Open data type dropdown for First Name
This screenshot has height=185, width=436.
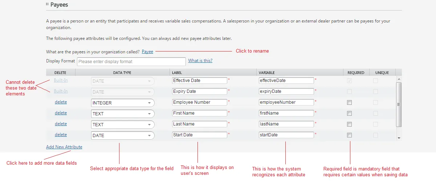[x=123, y=114]
